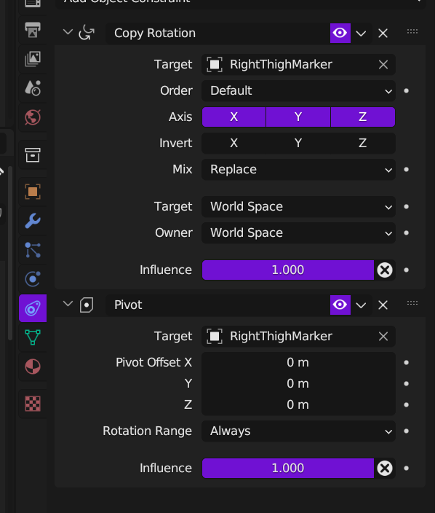Open the Material properties tab icon

[33, 367]
